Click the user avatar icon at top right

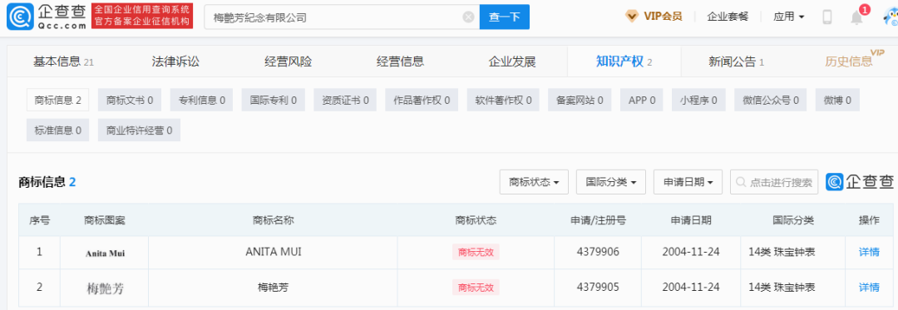(891, 17)
